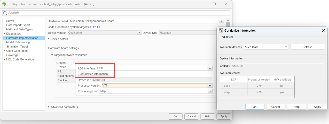Close the Get device information dialog
The image size is (329, 124).
[323, 30]
